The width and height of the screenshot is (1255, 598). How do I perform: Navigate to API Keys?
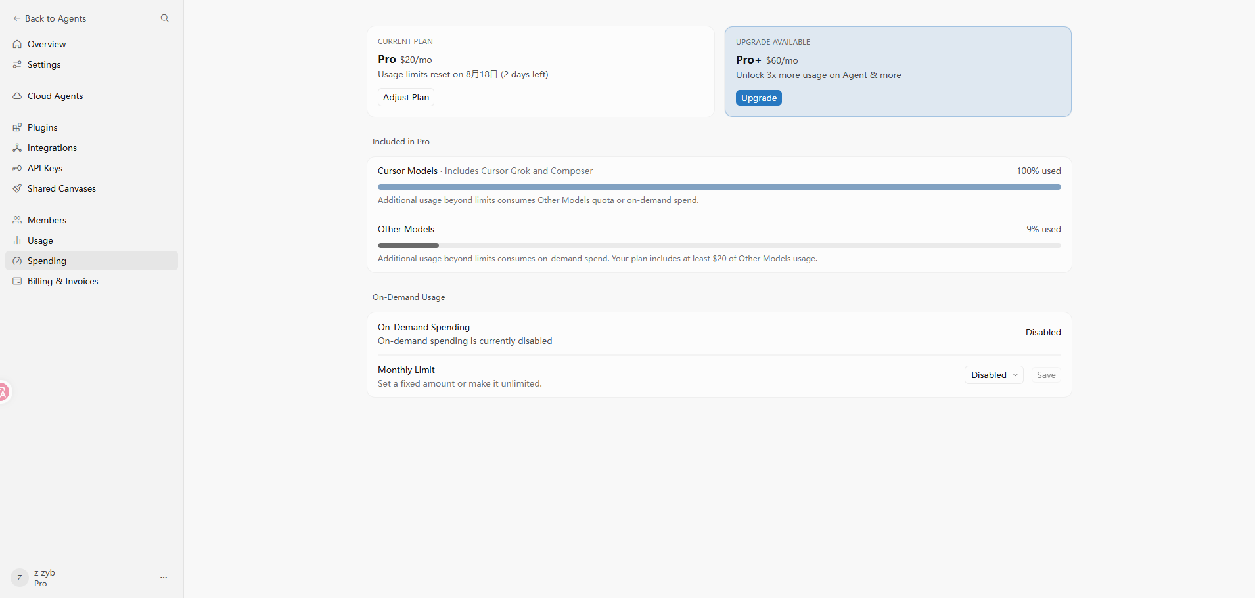click(x=91, y=168)
